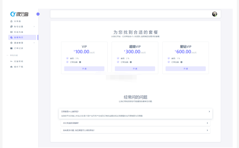Collapse the 日限额是什么意思呢 FAQ chevron

pos(209,111)
